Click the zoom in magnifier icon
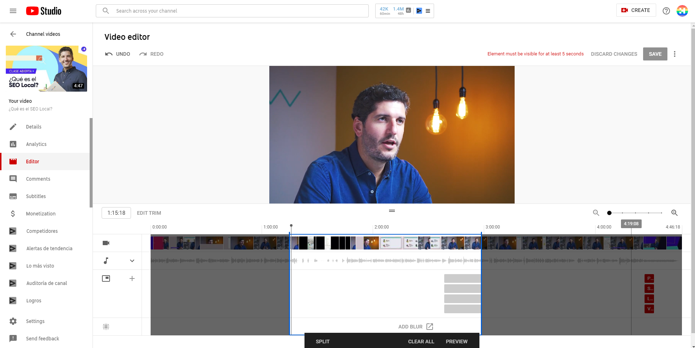The height and width of the screenshot is (348, 695). click(x=674, y=213)
